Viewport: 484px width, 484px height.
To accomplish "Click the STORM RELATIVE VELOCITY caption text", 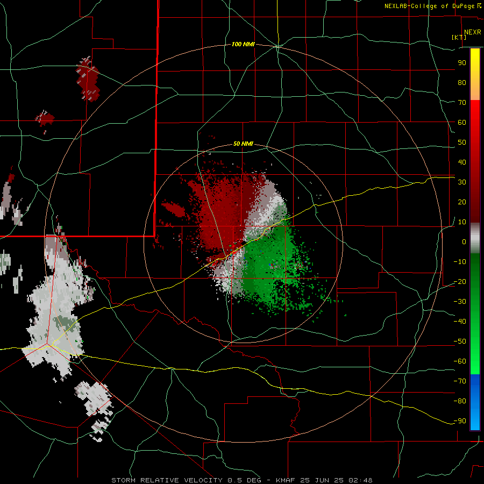I will tap(167, 480).
